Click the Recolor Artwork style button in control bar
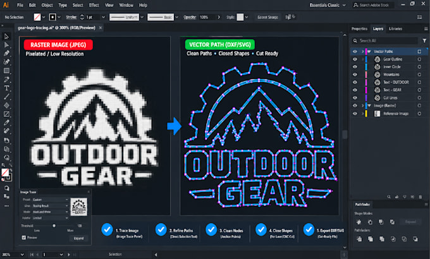Screen dimensions: 430x259 [x=290, y=17]
